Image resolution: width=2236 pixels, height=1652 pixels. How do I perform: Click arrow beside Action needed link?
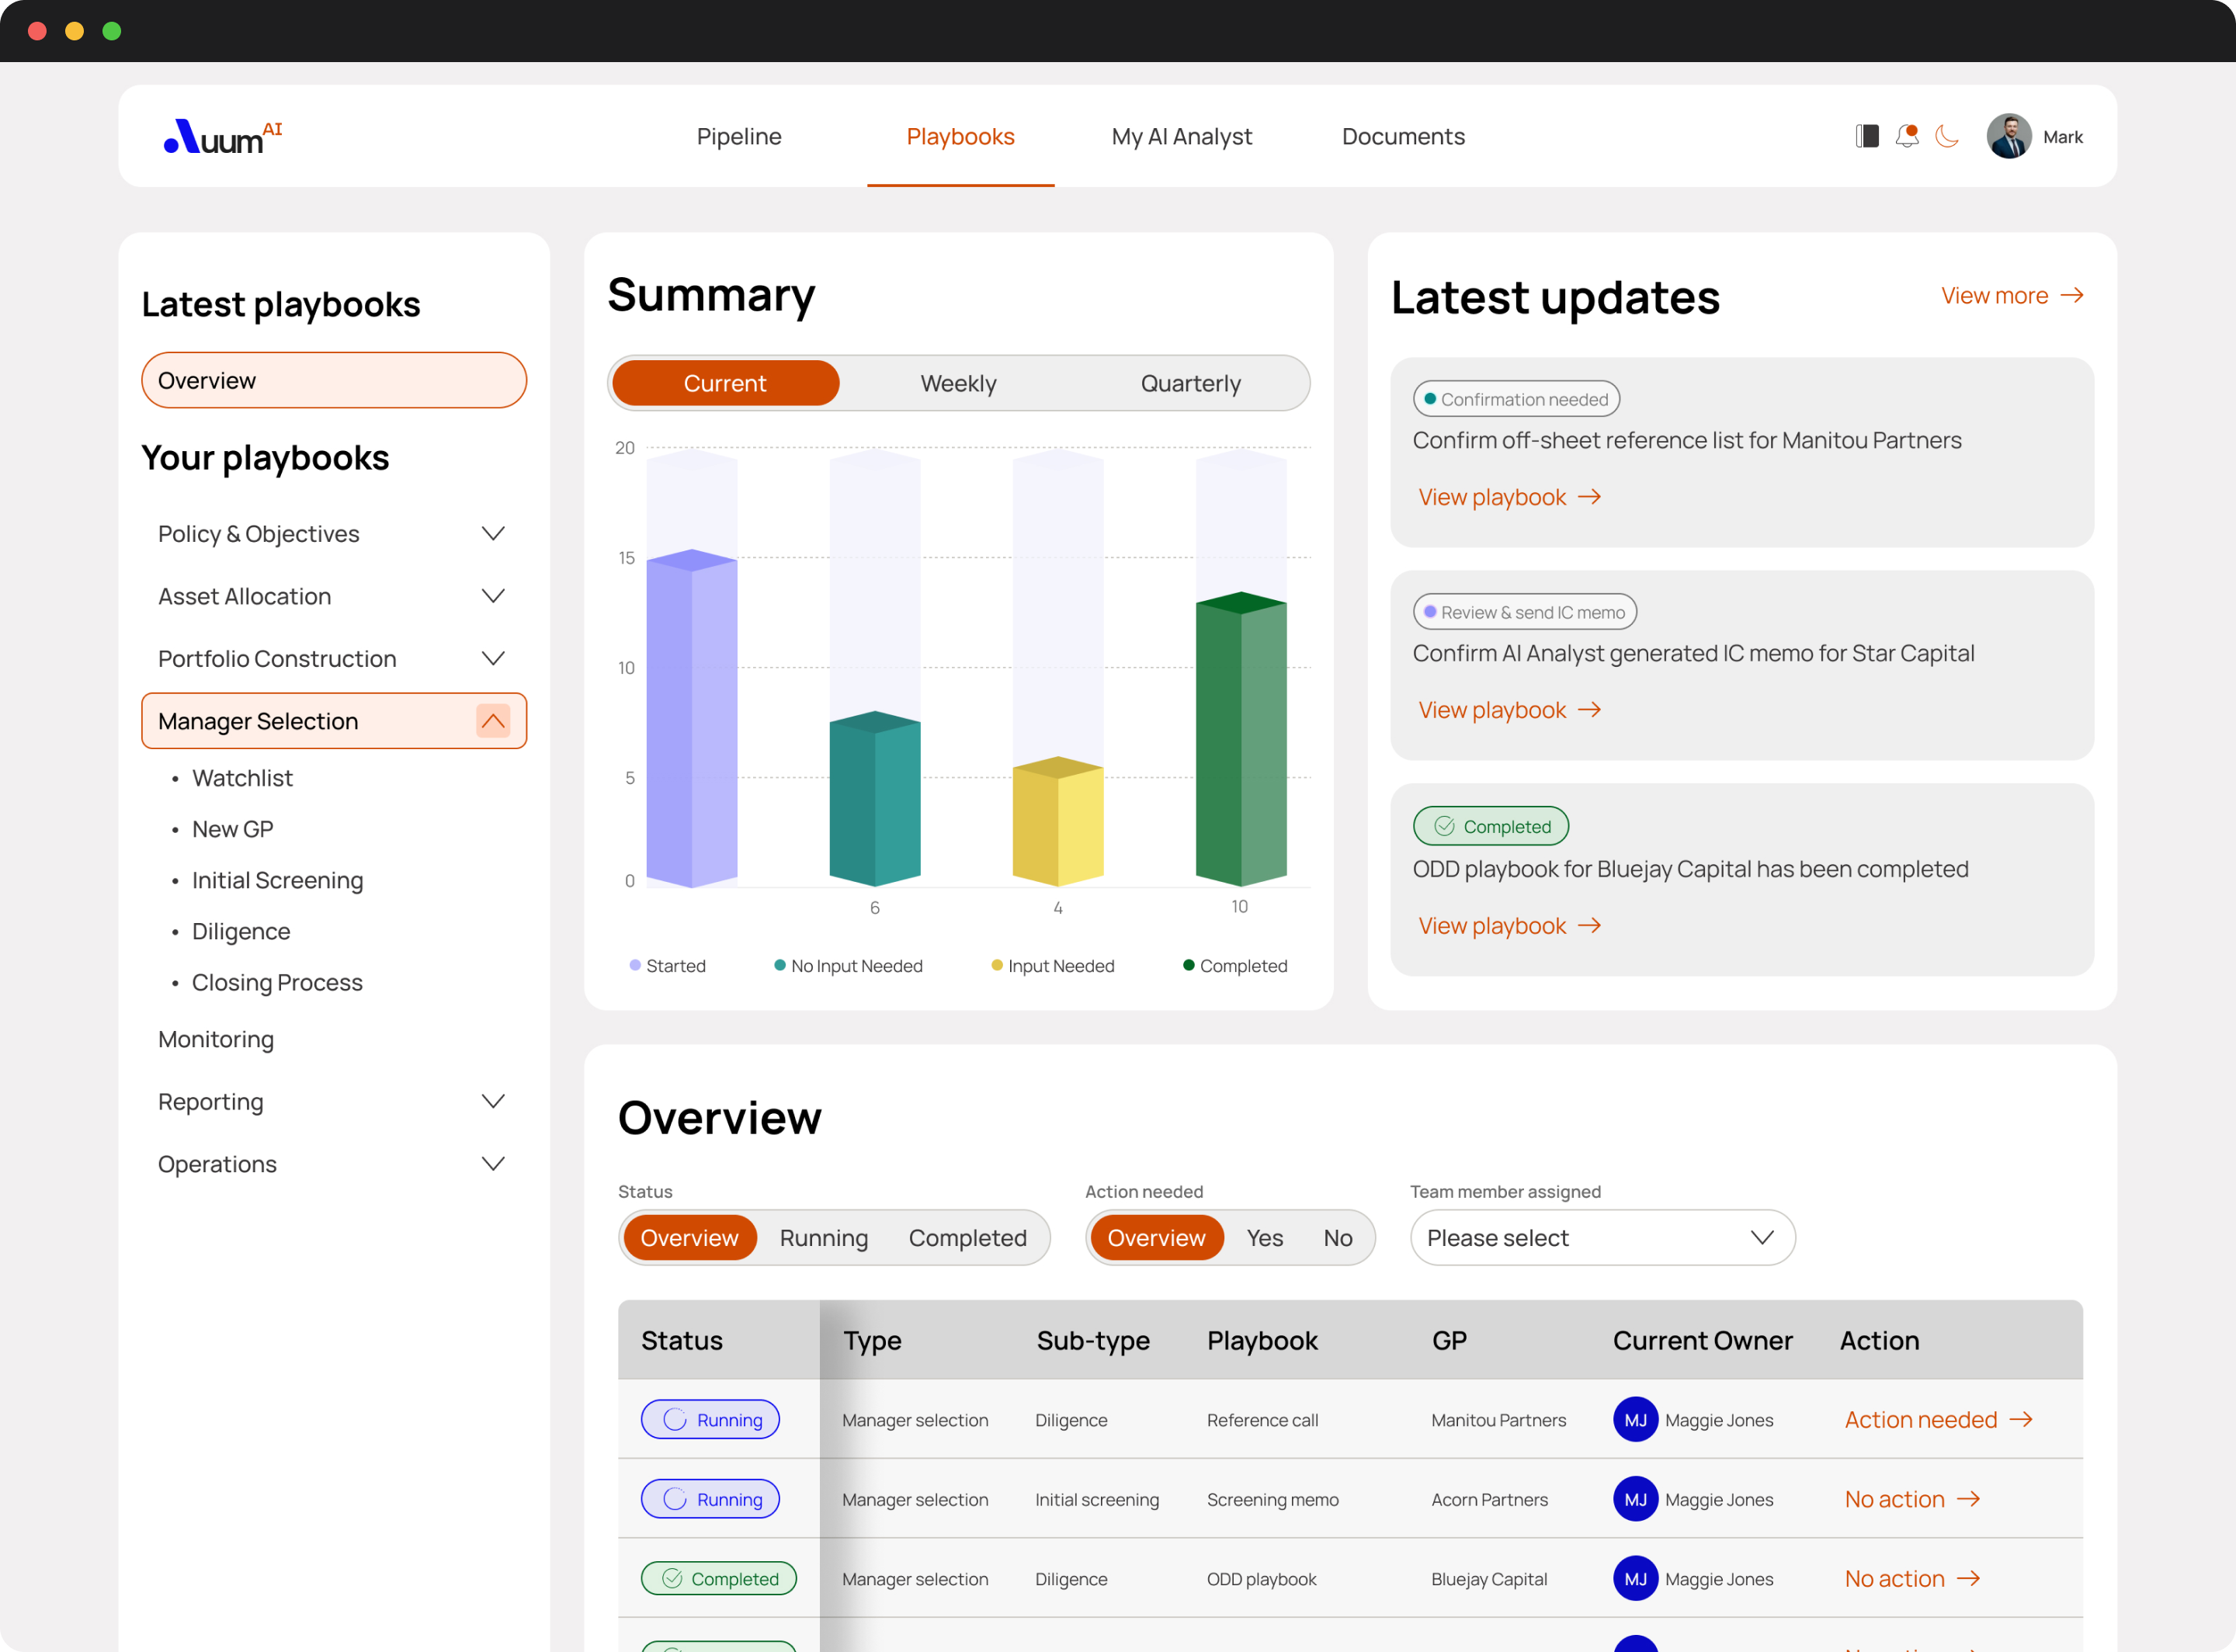(x=2021, y=1419)
